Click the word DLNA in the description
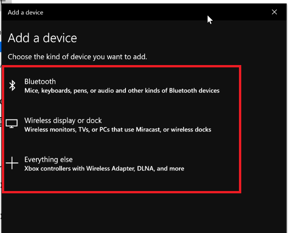Screen dimensions: 292x233 tap(145, 168)
